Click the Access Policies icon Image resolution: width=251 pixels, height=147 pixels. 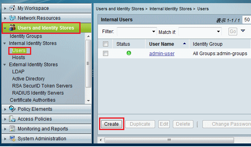[x=12, y=119]
